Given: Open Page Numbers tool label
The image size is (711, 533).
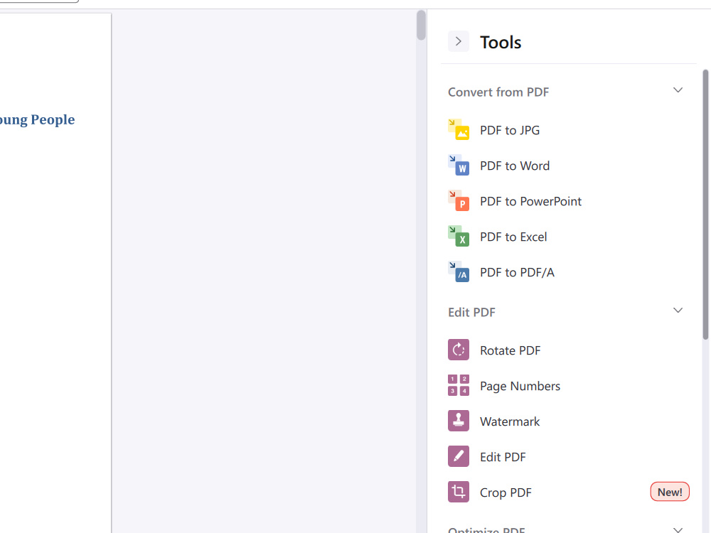Looking at the screenshot, I should point(520,386).
